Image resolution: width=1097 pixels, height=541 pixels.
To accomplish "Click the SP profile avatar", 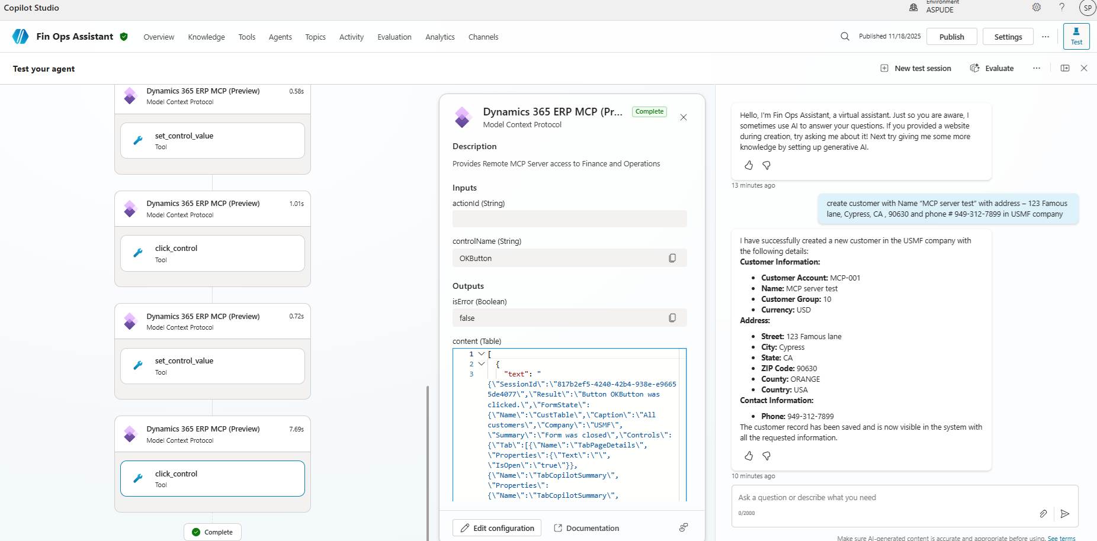I will (1087, 7).
